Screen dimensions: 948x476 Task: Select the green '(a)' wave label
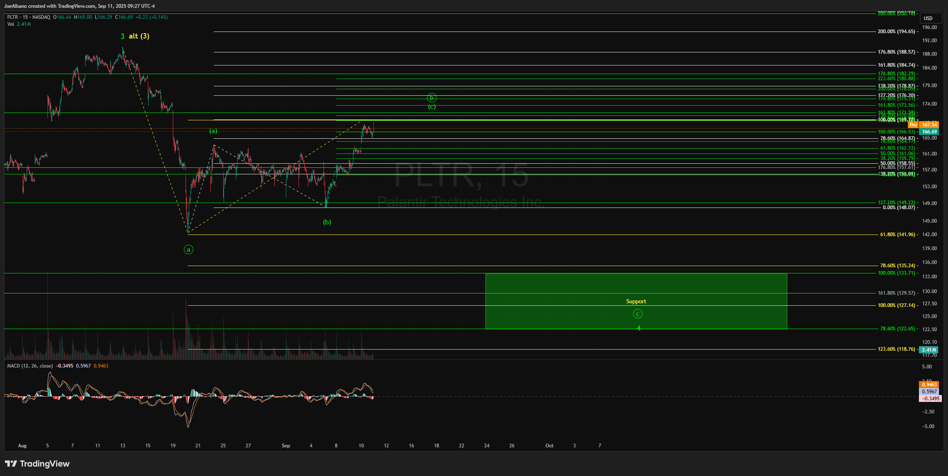pos(213,131)
